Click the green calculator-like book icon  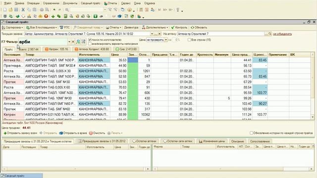65,16
